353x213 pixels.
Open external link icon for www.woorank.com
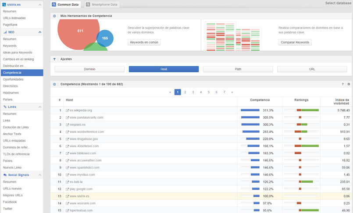point(67,203)
